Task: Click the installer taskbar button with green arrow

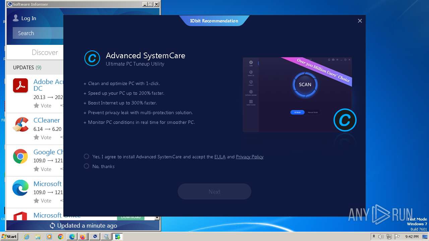Action: pos(118,237)
